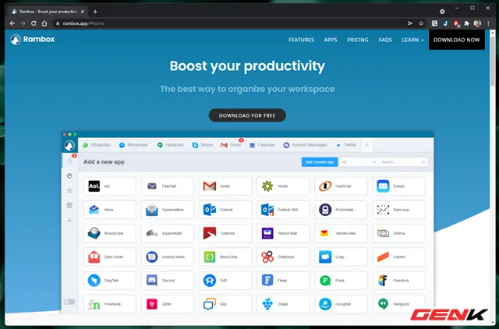This screenshot has width=499, height=329.
Task: Open FAQS in the navigation
Action: pos(385,40)
